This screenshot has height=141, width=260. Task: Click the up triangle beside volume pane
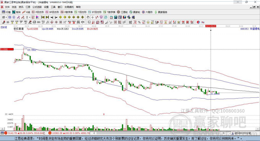tap(3, 129)
